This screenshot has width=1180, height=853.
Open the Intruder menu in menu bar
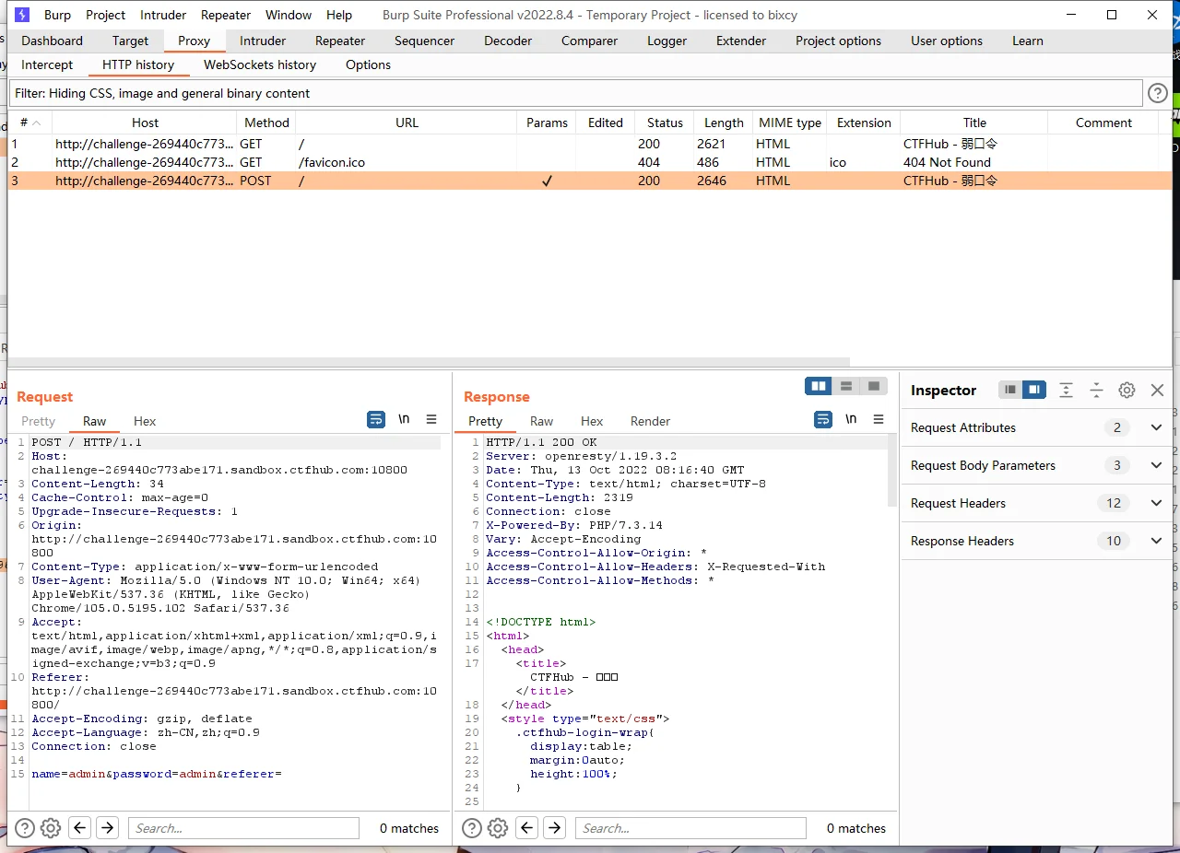163,15
